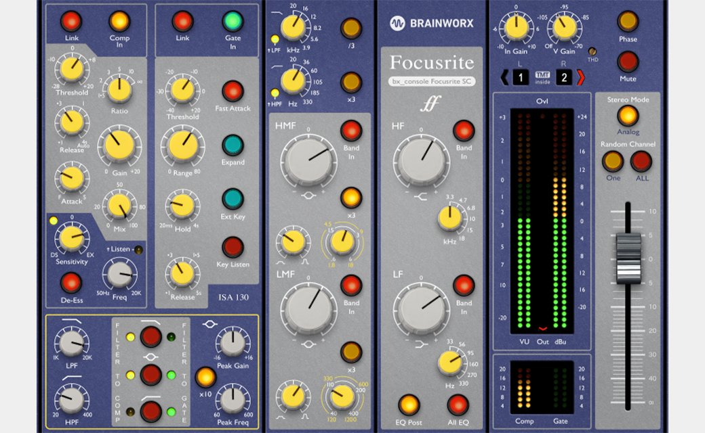Click the TMT inside badge
Screen dimensions: 705x433
pyautogui.click(x=542, y=78)
